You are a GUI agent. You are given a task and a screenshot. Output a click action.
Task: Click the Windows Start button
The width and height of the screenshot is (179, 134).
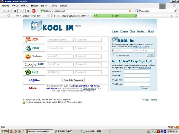tap(4, 131)
